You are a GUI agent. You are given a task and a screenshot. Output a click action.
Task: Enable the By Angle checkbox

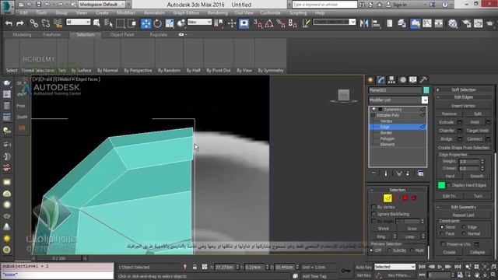(373, 221)
